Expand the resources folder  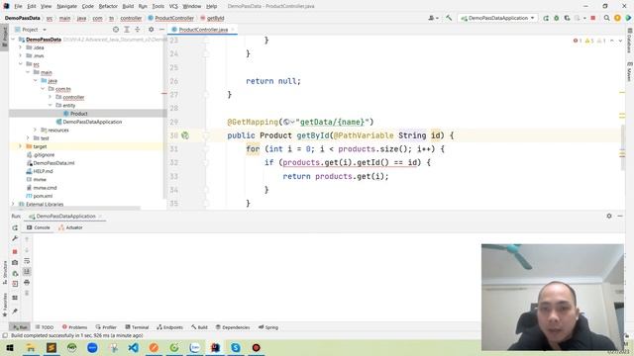tap(36, 130)
